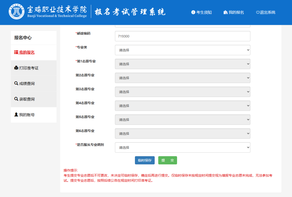Click the info icon beside 考生须知
The height and width of the screenshot is (197, 292).
[193, 12]
